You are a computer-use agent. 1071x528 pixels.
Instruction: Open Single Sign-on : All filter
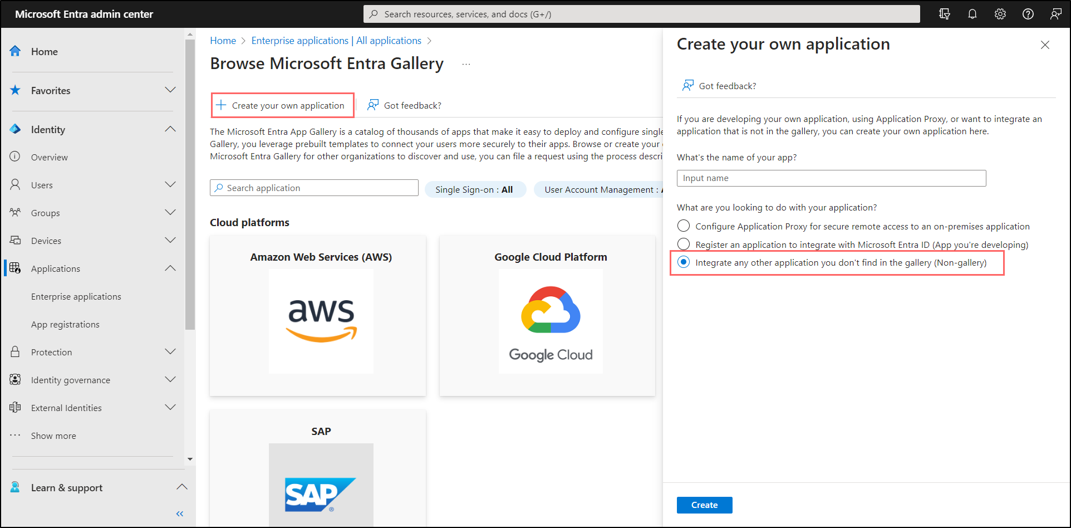click(x=474, y=189)
